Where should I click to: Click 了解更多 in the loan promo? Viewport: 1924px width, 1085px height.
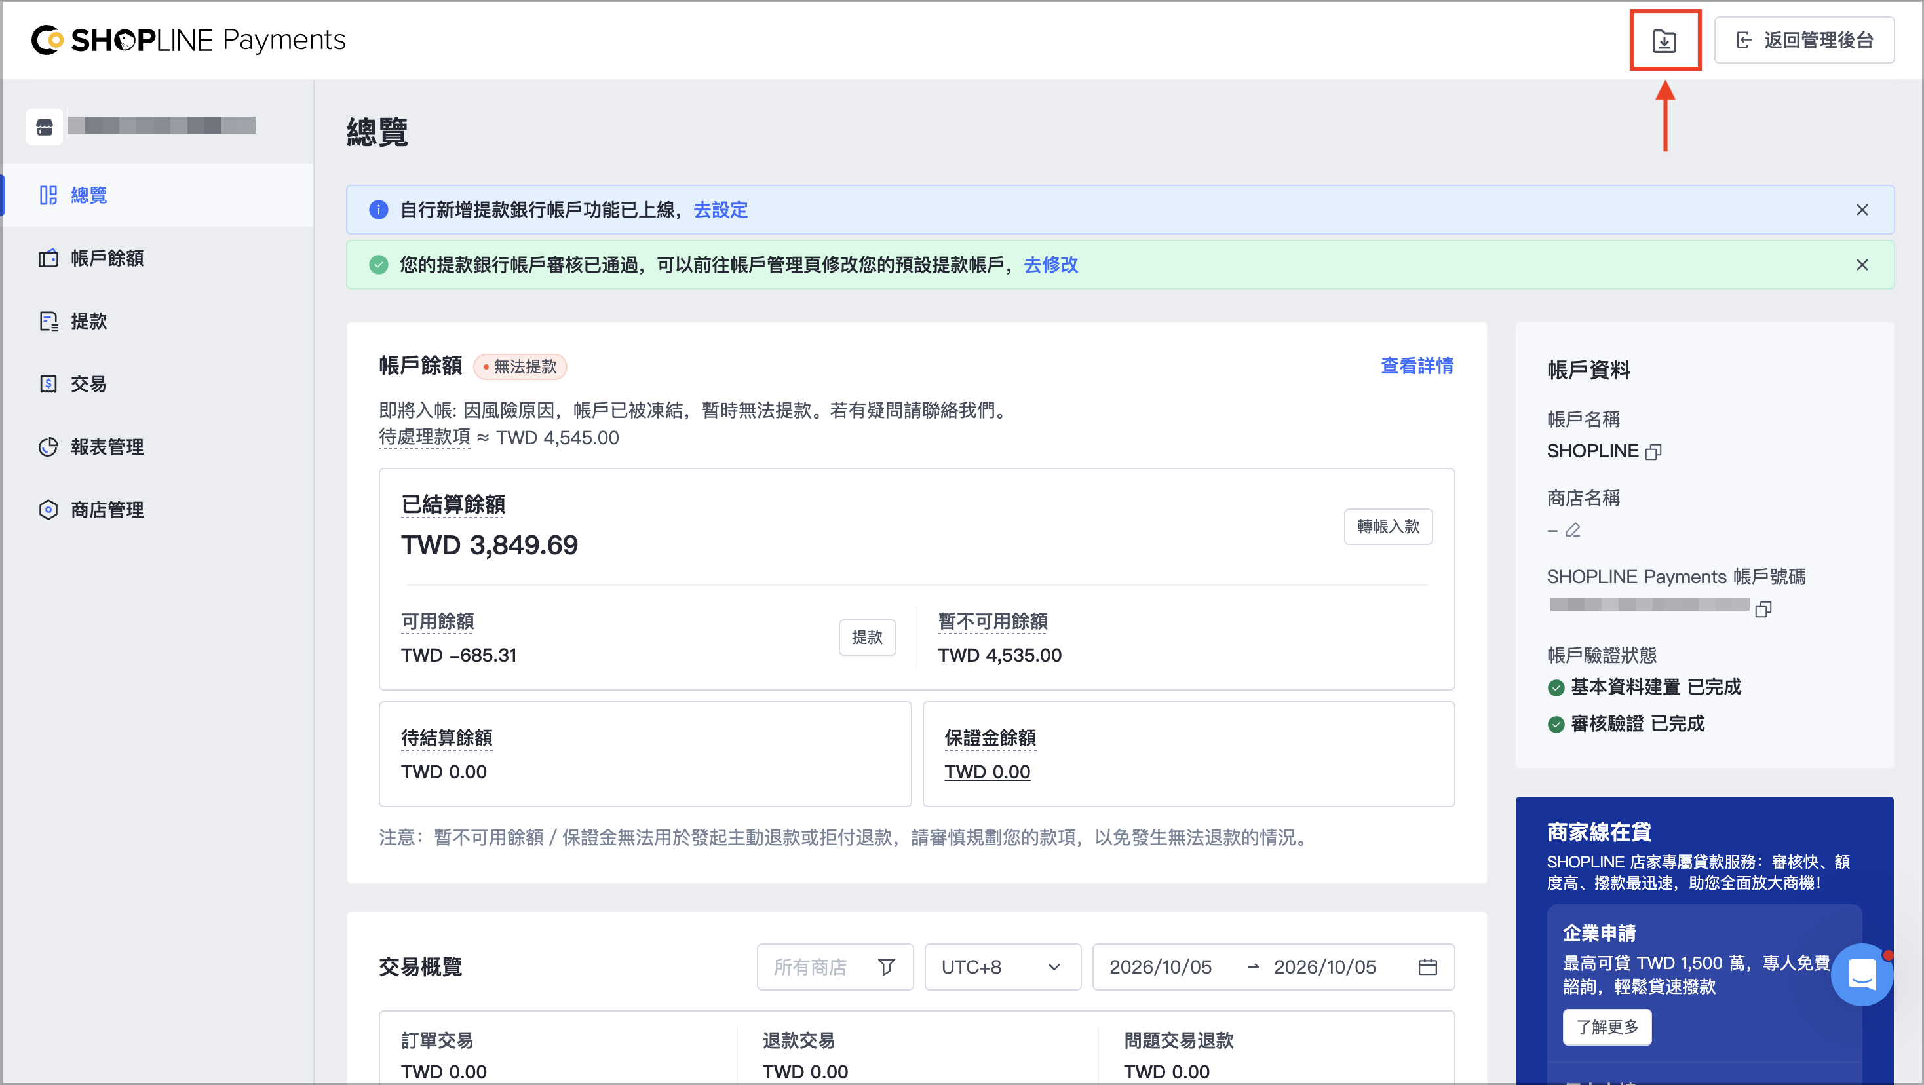(x=1607, y=1027)
